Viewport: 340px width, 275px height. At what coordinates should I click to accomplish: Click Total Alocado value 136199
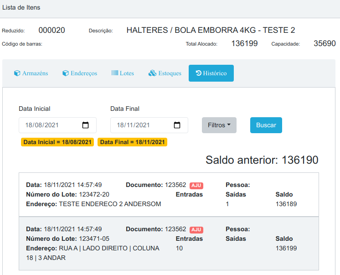point(244,43)
